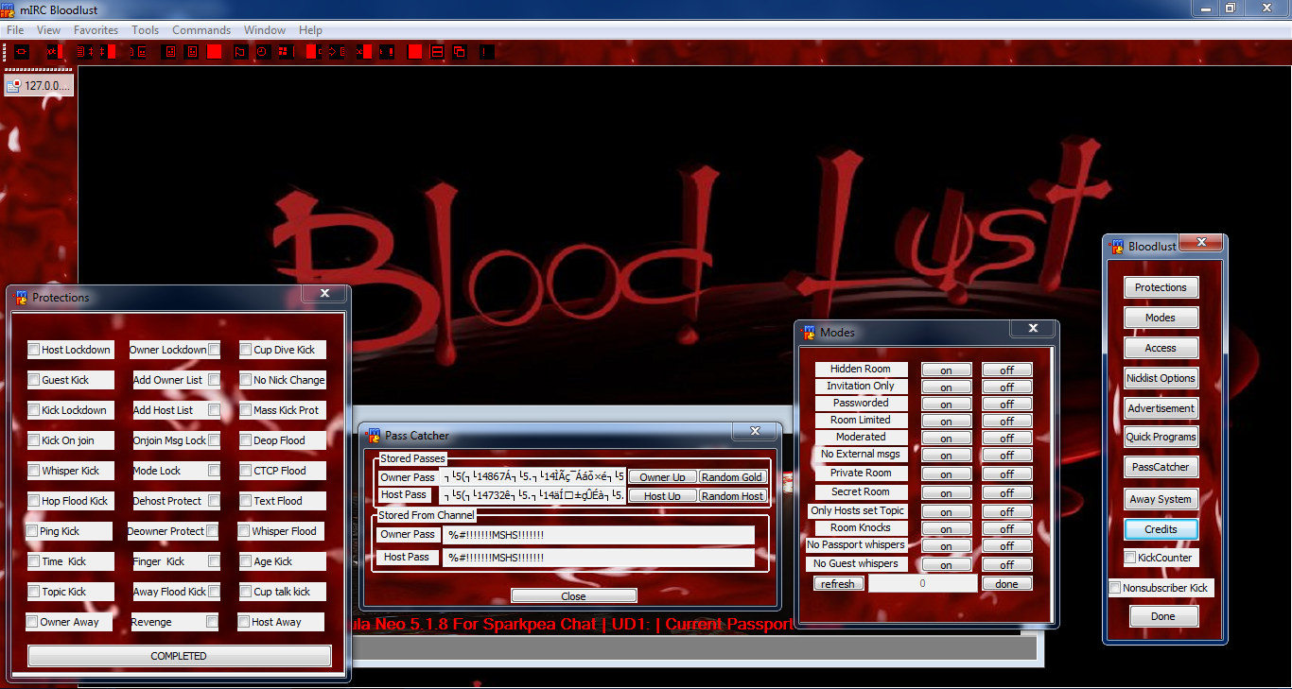The image size is (1292, 689).
Task: Click the Connect icon at the toolbar start
Action: [x=21, y=51]
